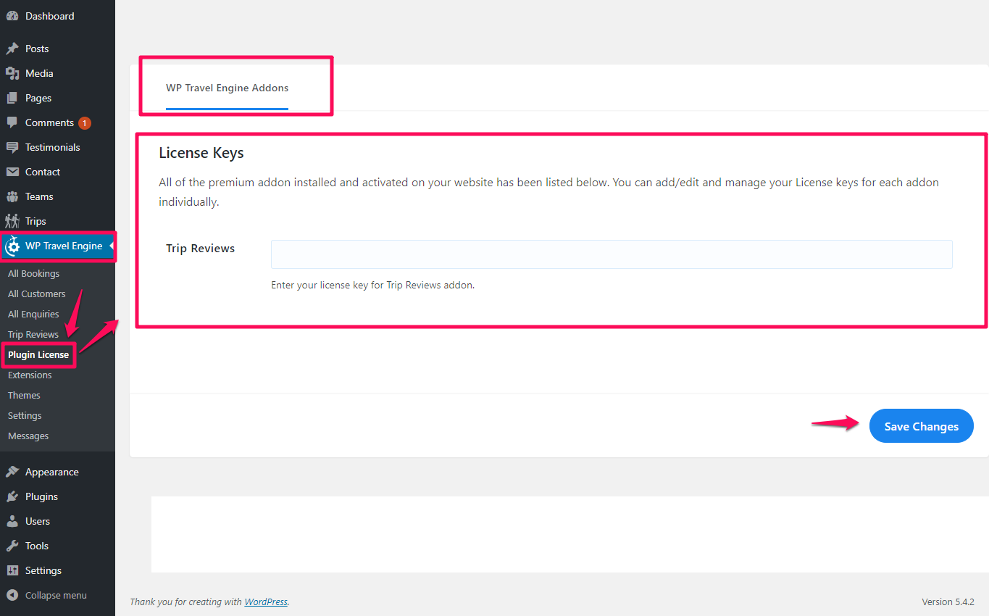The width and height of the screenshot is (989, 616).
Task: Select Plugin License submenu item
Action: 38,354
